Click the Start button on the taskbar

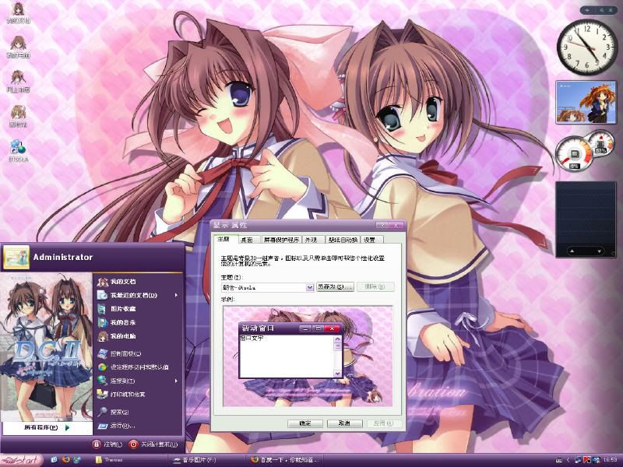(22, 460)
